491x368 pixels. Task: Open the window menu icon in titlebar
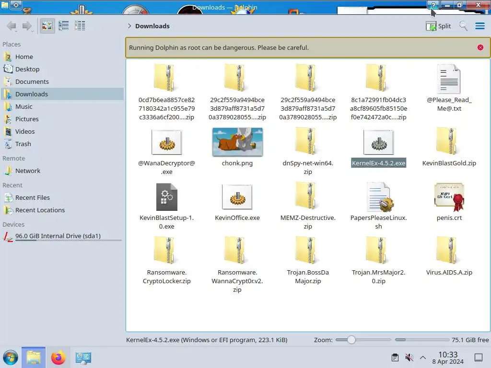(16, 5)
